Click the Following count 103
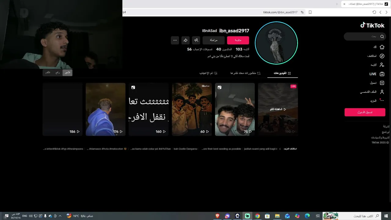Screen dimensions: 391x220 [x=242, y=49]
